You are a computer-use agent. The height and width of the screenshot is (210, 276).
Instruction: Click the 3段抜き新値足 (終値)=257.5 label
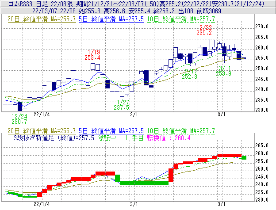(x=54, y=137)
